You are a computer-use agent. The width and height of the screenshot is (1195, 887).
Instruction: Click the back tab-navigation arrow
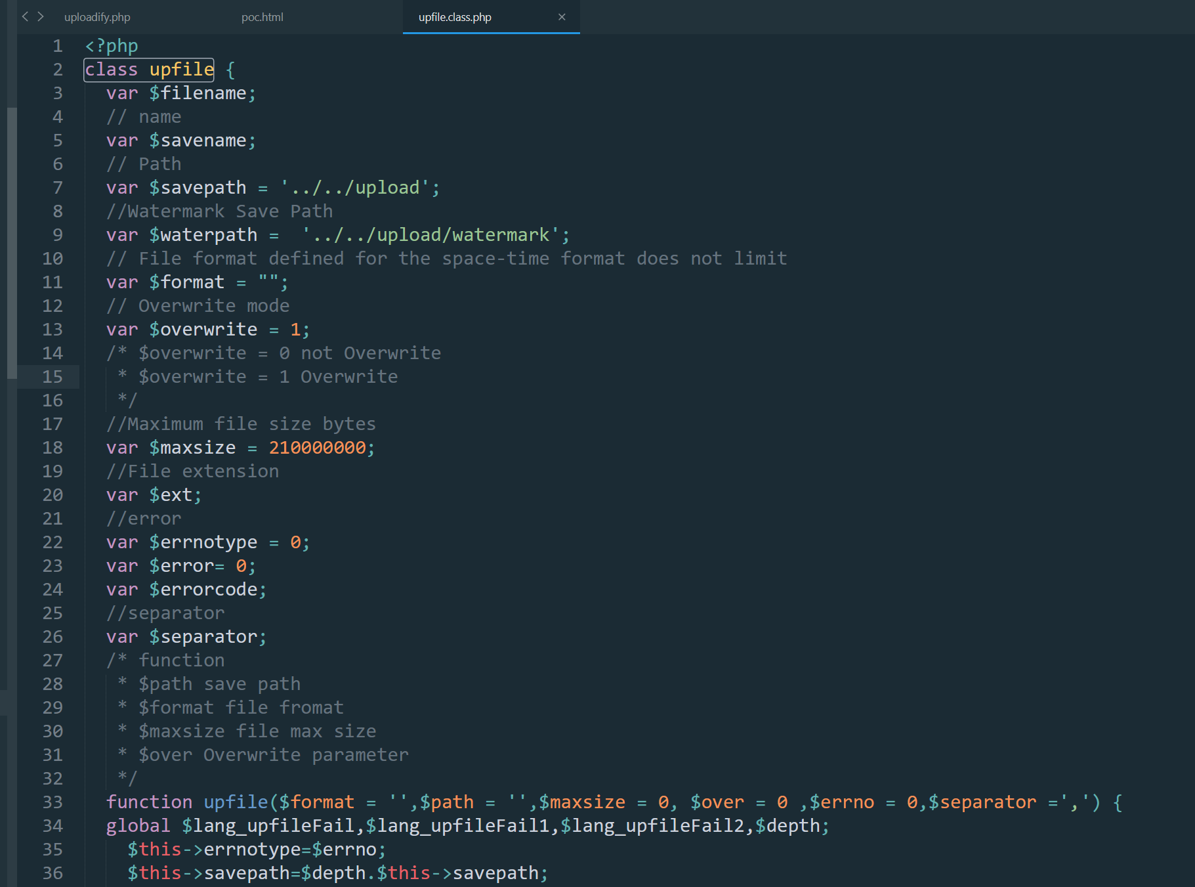pos(25,16)
